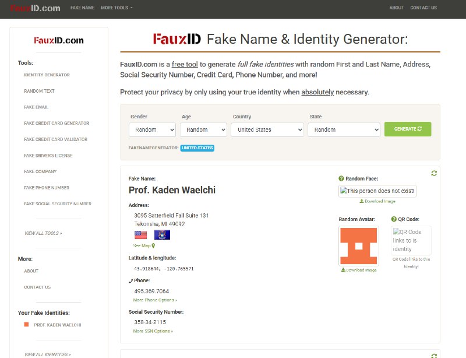Open the Age dropdown
Image resolution: width=466 pixels, height=358 pixels.
click(x=203, y=129)
